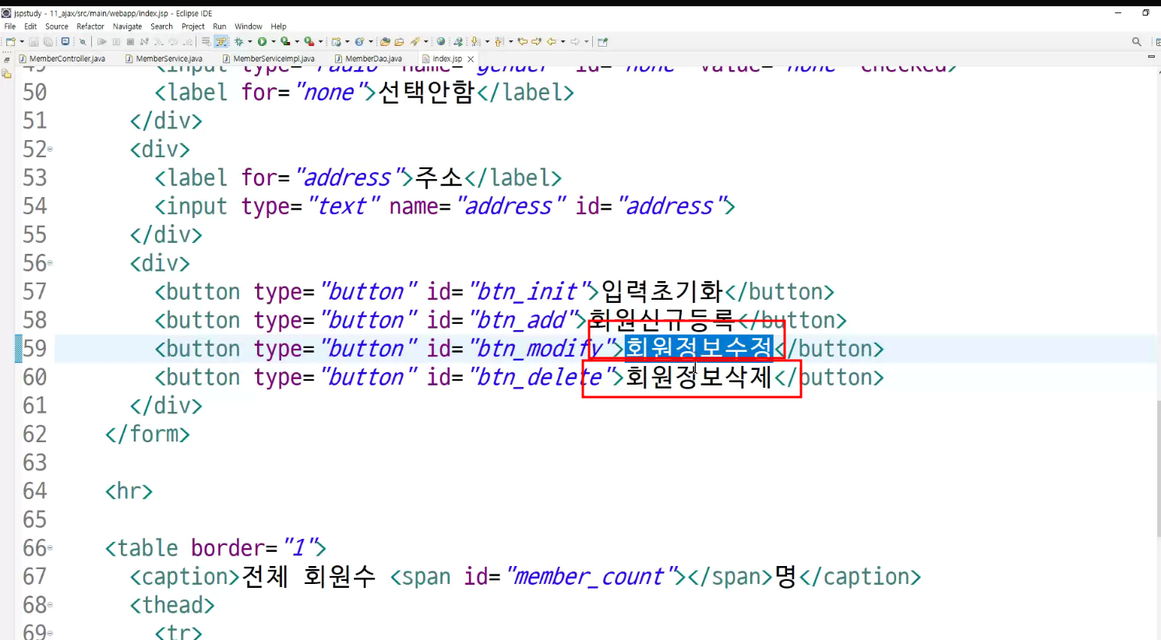Click the Save All toolbar icon

48,41
